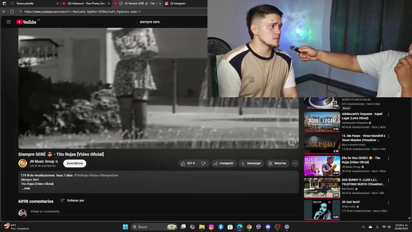Open Oh Qué Será? video thumbnail
The width and height of the screenshot is (412, 232).
point(322,210)
